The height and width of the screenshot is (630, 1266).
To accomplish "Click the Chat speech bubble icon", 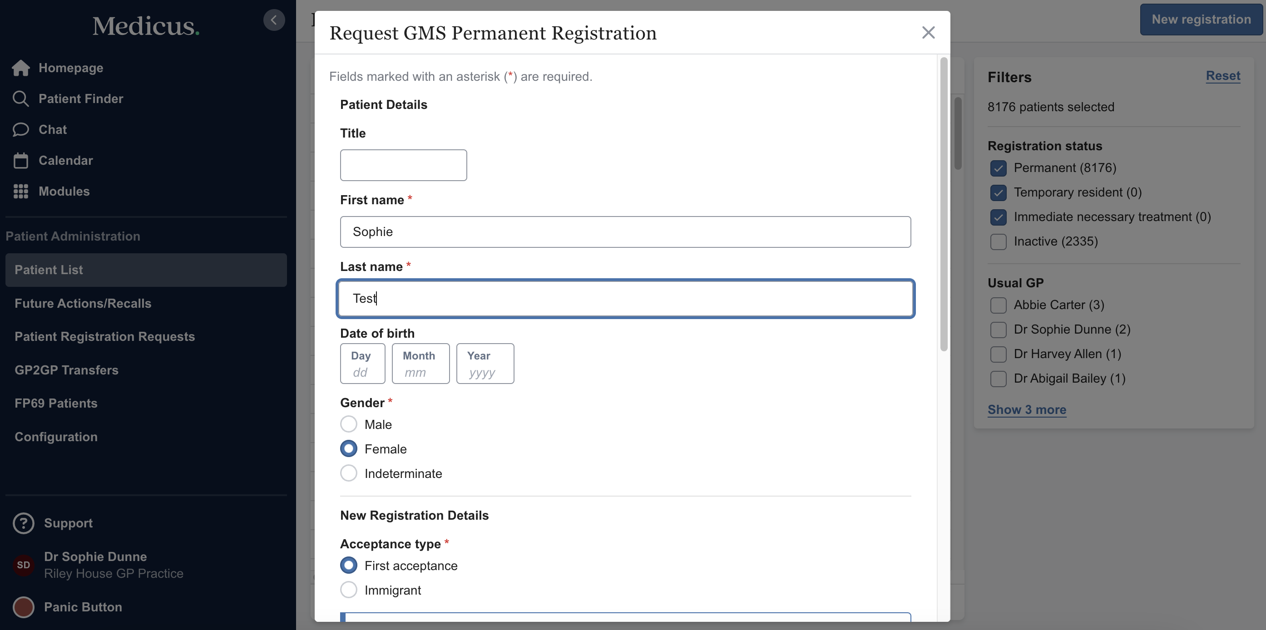I will tap(20, 130).
